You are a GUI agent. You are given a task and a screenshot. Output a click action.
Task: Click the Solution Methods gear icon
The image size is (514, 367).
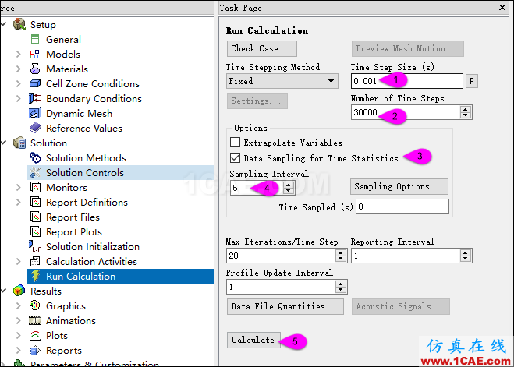[x=35, y=158]
